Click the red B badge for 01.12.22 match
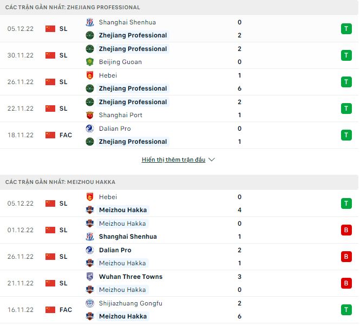 point(345,230)
